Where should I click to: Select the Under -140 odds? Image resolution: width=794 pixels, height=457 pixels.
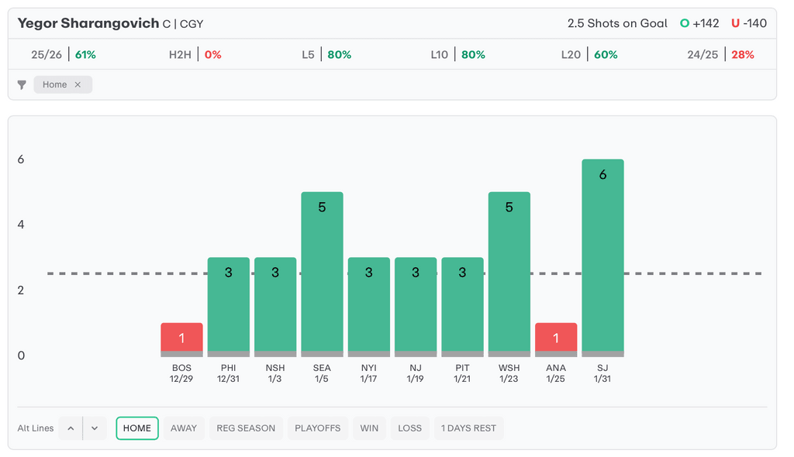coord(748,23)
